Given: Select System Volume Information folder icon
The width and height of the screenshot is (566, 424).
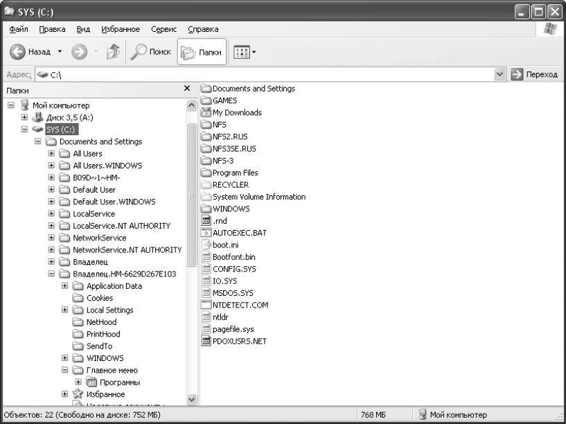Looking at the screenshot, I should 206,197.
